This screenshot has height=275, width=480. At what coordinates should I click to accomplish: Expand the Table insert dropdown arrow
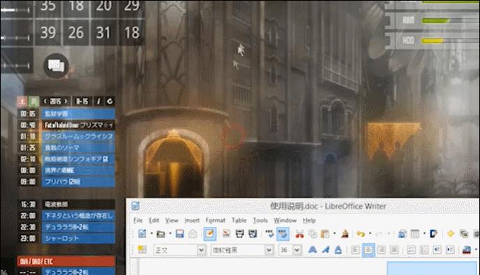[x=424, y=234]
